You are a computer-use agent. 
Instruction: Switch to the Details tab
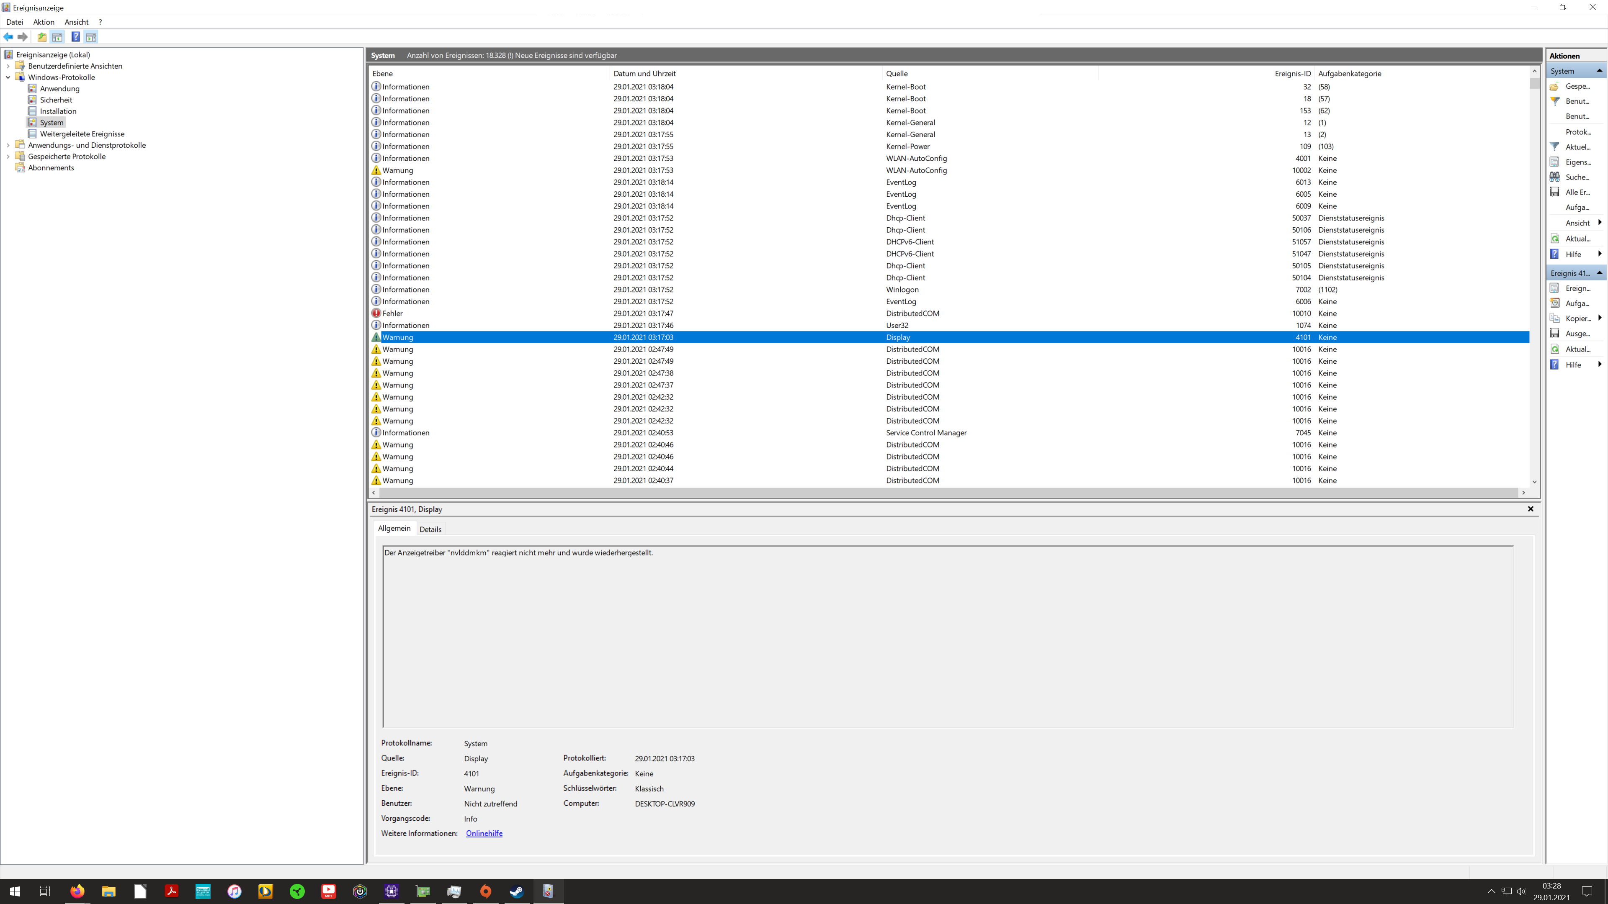point(430,529)
